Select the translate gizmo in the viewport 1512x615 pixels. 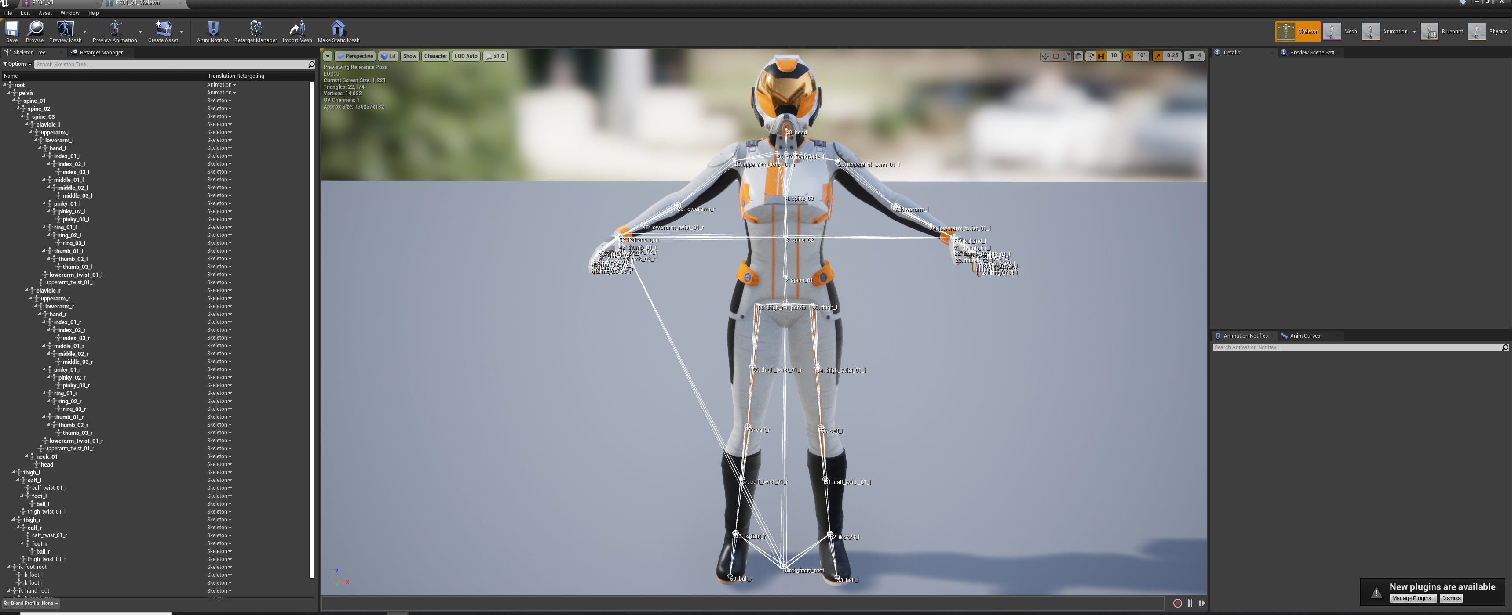1045,56
